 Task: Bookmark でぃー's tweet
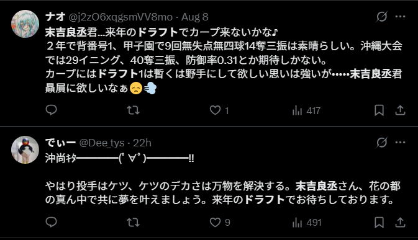click(x=379, y=223)
